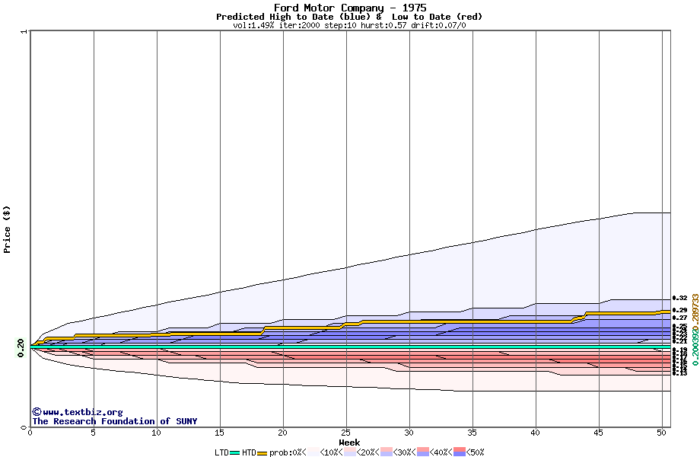The height and width of the screenshot is (457, 700).
Task: Click the 'prob:0%<' legend label
Action: [x=288, y=452]
